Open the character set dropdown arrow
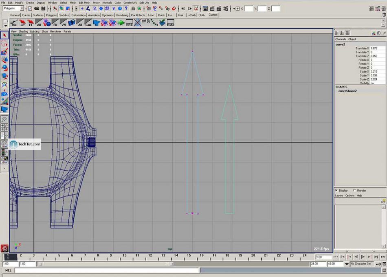Viewport: 387px width, 277px height. [347, 264]
